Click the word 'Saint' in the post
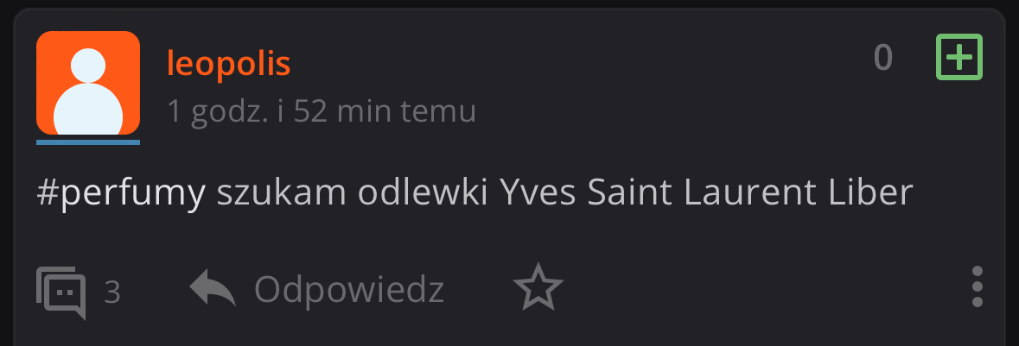This screenshot has width=1019, height=346. (x=628, y=192)
